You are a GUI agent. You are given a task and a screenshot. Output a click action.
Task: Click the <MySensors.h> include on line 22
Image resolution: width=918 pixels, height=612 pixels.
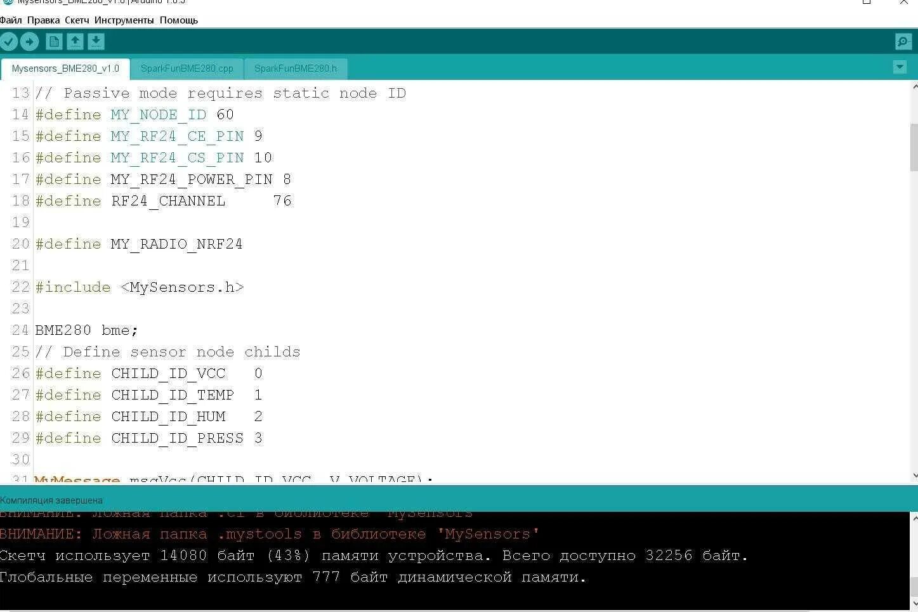182,287
